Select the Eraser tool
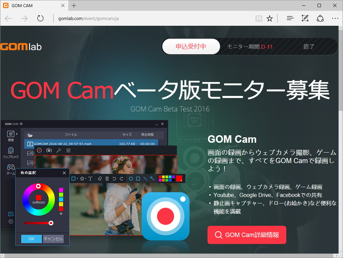Image resolution: width=343 pixels, height=258 pixels. (100, 178)
